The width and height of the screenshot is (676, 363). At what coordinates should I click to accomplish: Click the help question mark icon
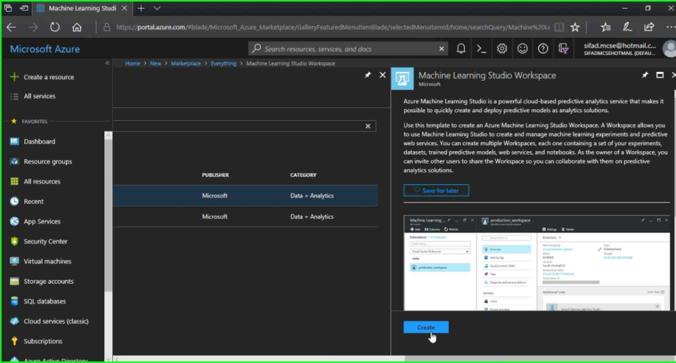pyautogui.click(x=543, y=49)
